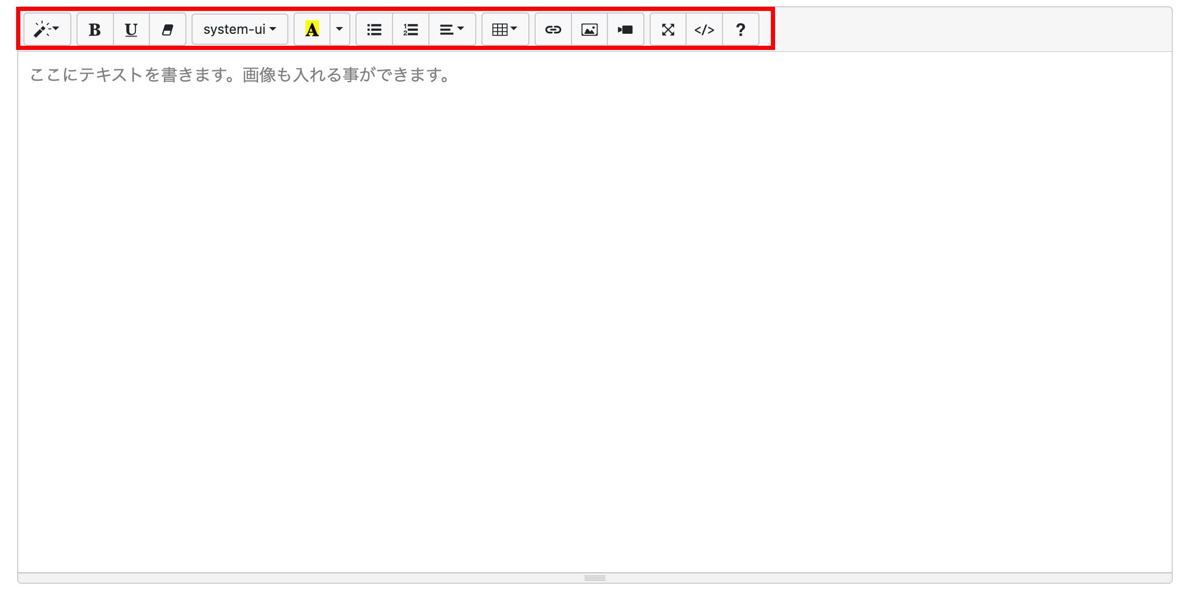Apply the yellow highlight A color
Image resolution: width=1192 pixels, height=590 pixels.
(x=312, y=30)
